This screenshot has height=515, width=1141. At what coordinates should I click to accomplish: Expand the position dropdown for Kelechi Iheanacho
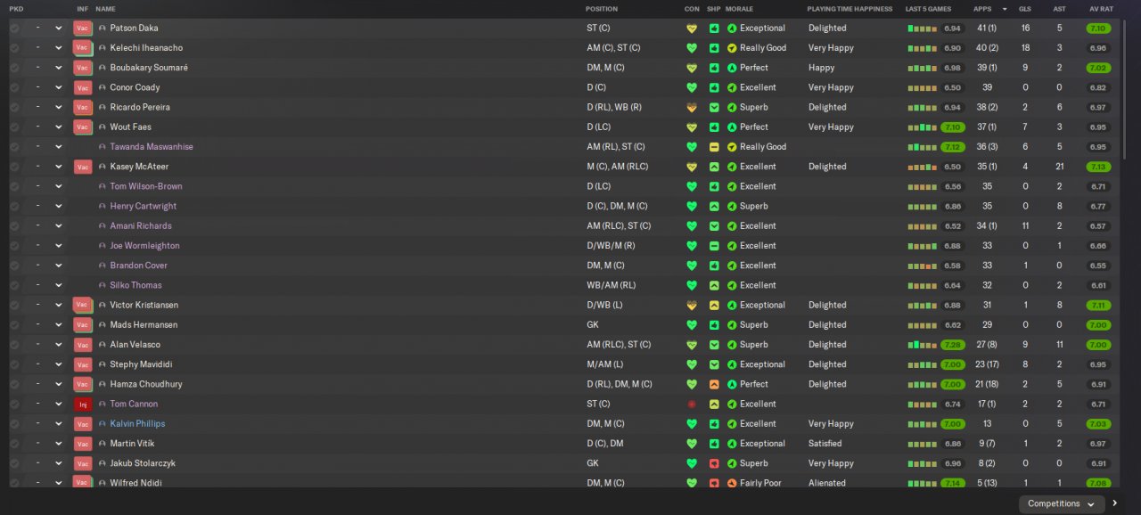(59, 48)
